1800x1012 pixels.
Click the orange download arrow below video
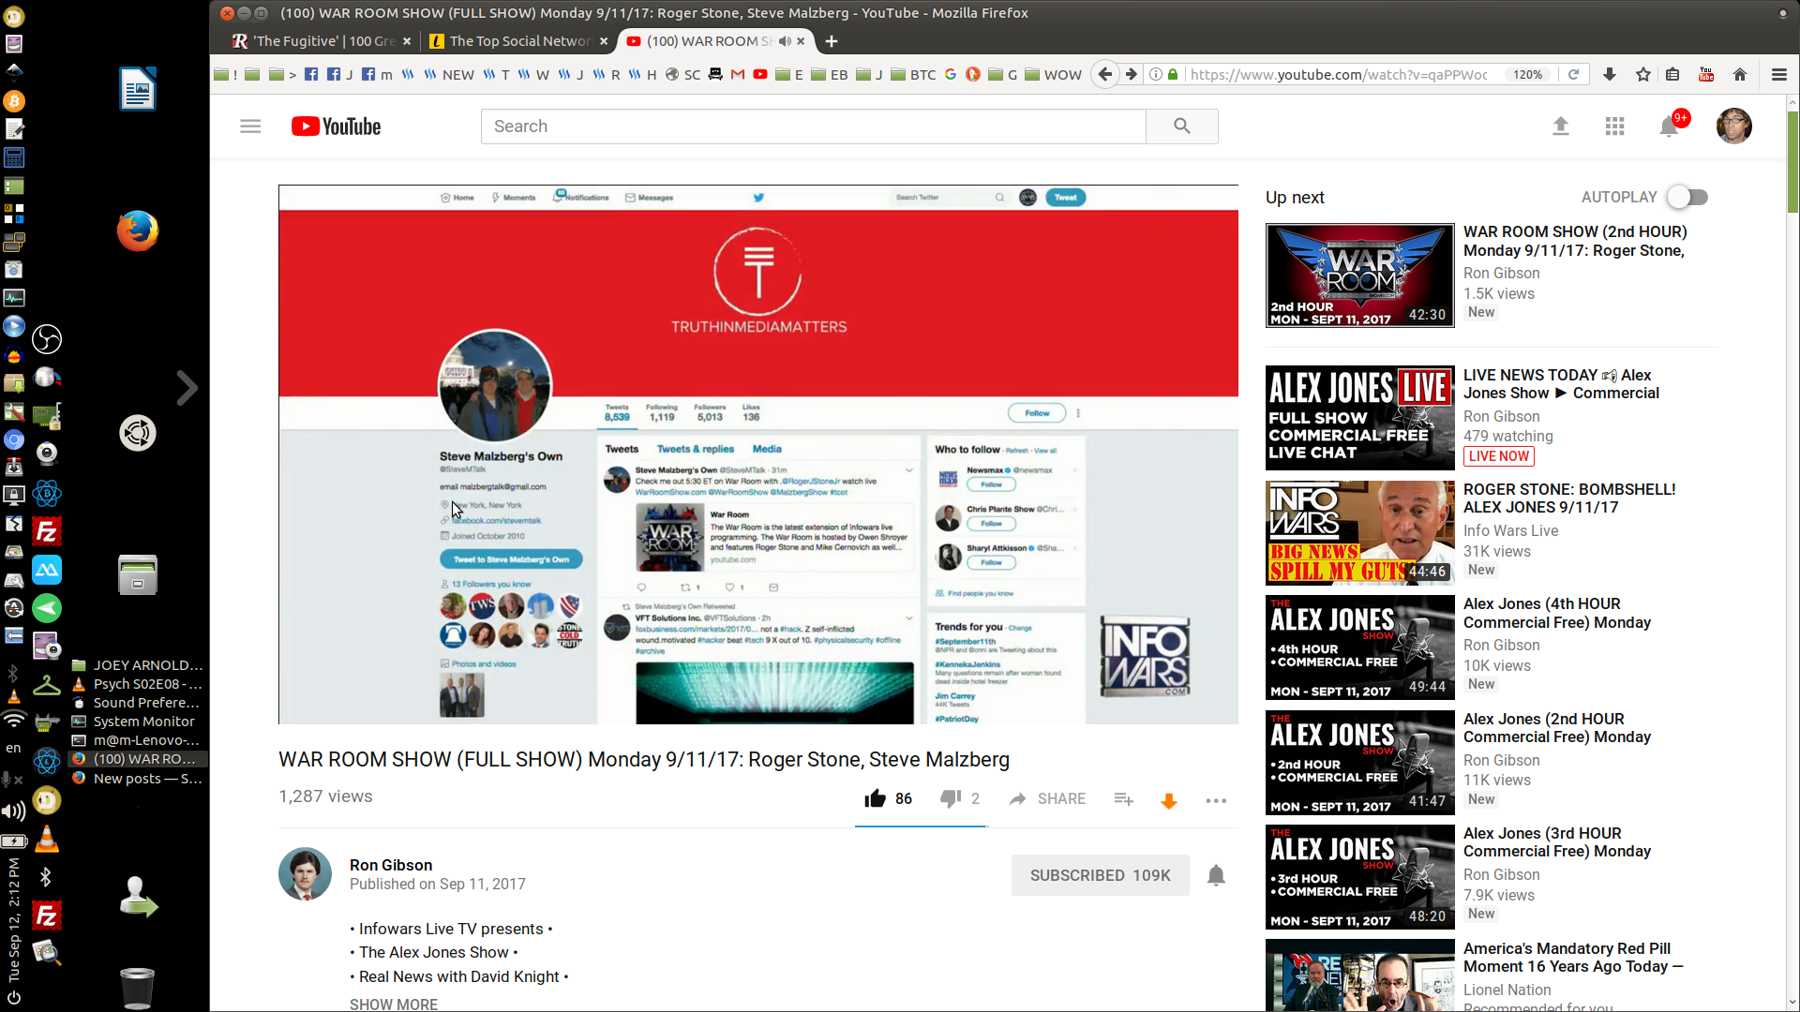pyautogui.click(x=1168, y=800)
